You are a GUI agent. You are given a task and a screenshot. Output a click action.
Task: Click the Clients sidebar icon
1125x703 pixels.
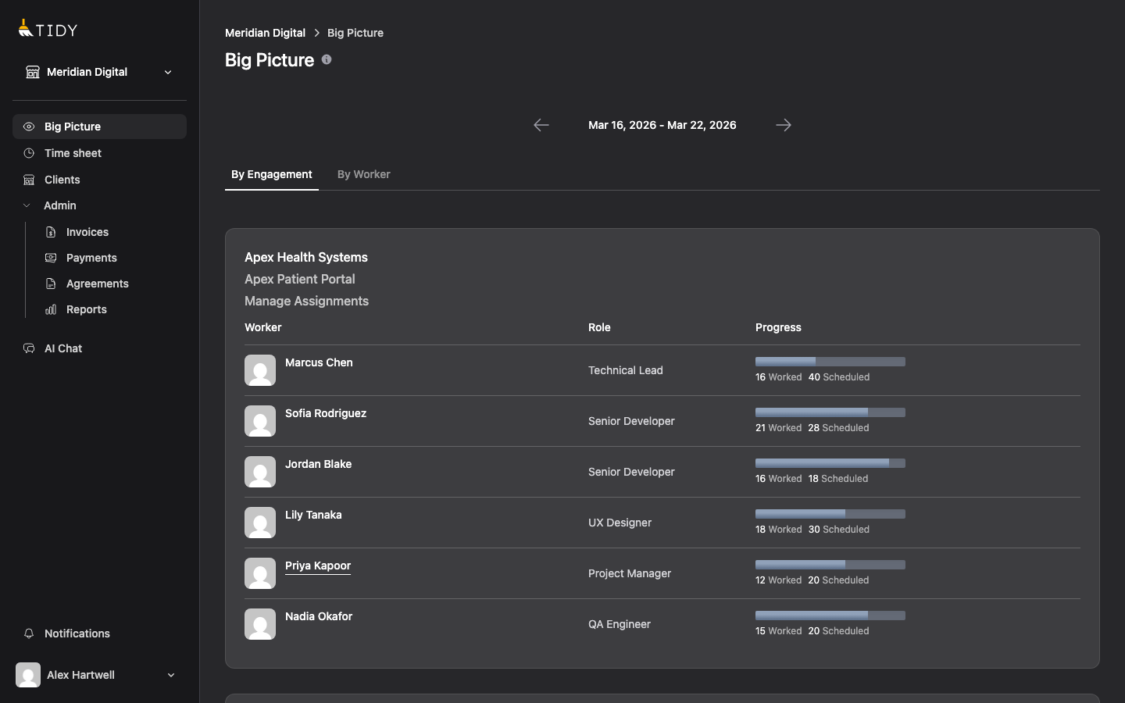pyautogui.click(x=28, y=180)
